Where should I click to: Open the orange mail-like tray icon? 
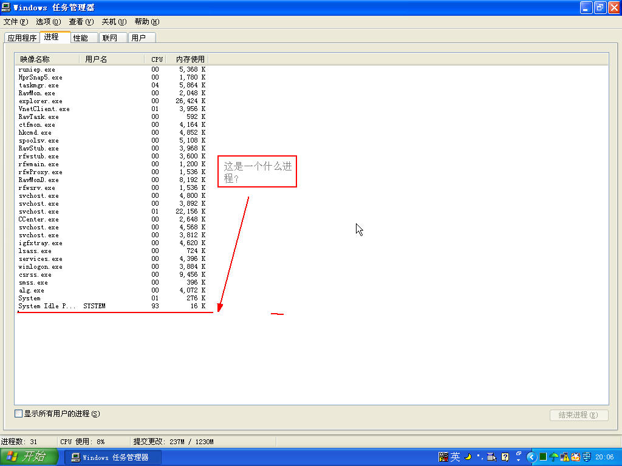[576, 457]
